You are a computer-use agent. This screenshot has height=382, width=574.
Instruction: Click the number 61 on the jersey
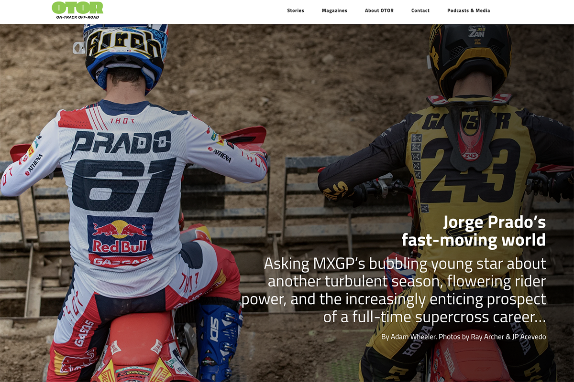[123, 184]
